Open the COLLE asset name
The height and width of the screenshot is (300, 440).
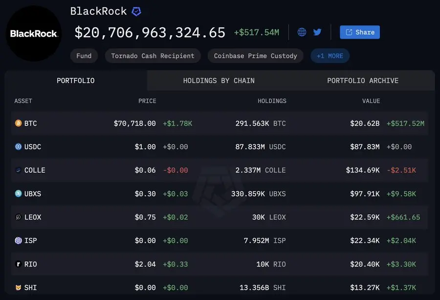pyautogui.click(x=35, y=170)
